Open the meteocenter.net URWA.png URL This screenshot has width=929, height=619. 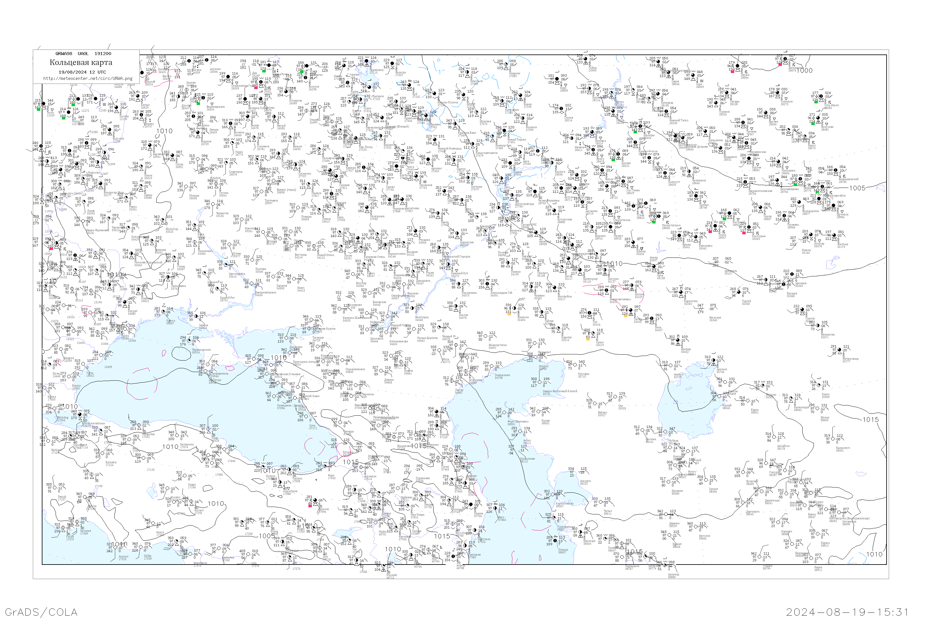click(x=88, y=78)
